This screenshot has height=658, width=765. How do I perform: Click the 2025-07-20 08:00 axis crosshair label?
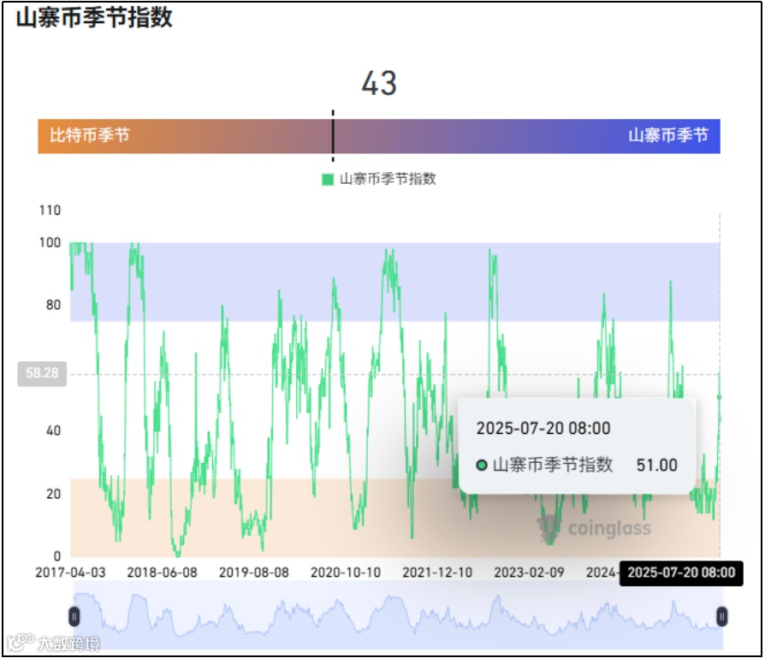681,572
